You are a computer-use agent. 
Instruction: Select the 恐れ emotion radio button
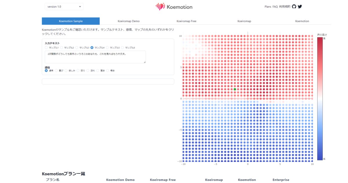tap(88, 70)
